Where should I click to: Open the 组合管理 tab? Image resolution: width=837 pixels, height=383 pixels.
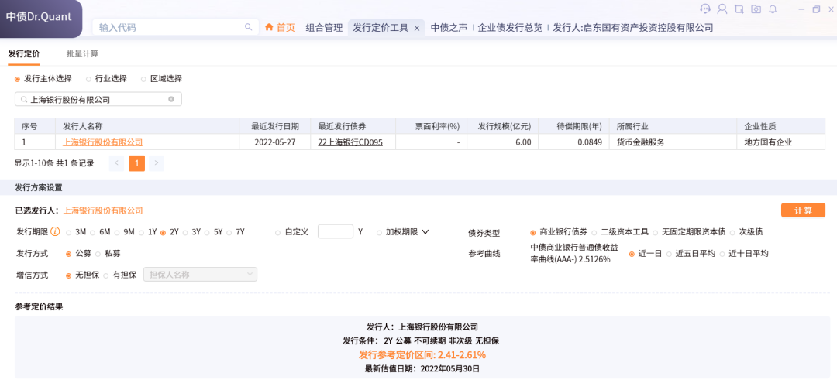click(x=324, y=28)
